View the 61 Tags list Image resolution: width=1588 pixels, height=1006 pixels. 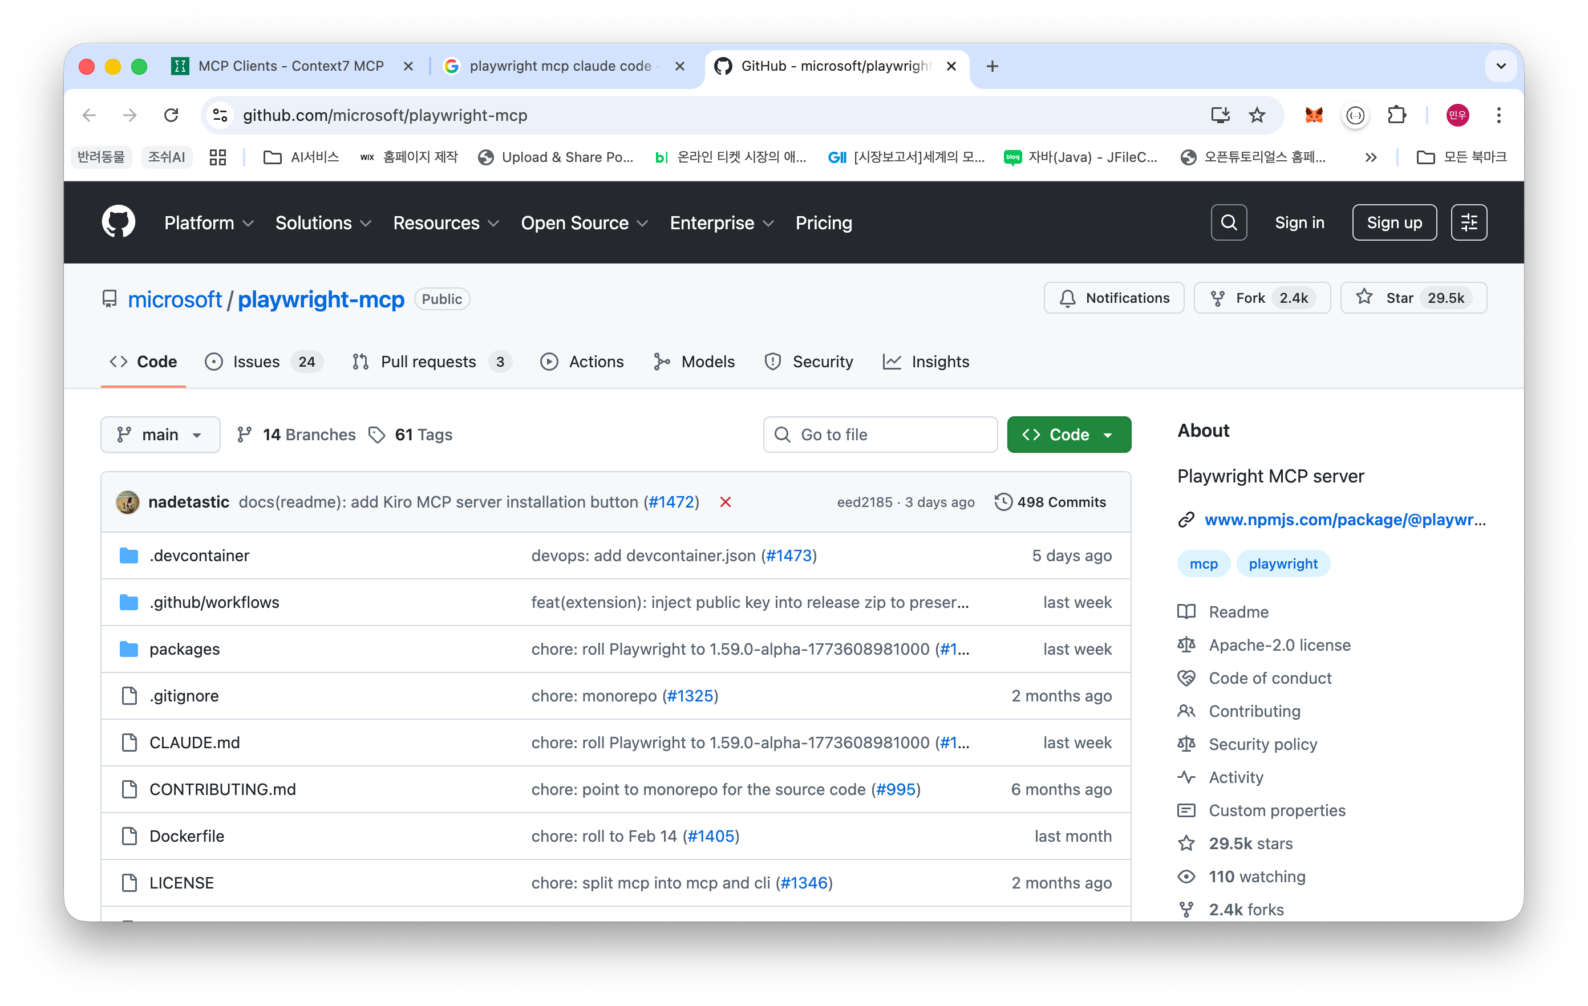411,435
